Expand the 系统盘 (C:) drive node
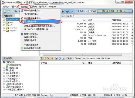 4,73
